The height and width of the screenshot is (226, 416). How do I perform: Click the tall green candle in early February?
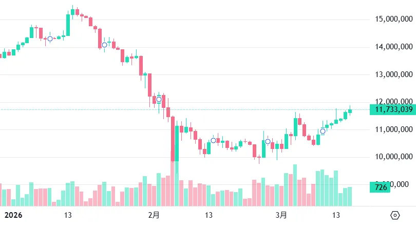[177, 144]
